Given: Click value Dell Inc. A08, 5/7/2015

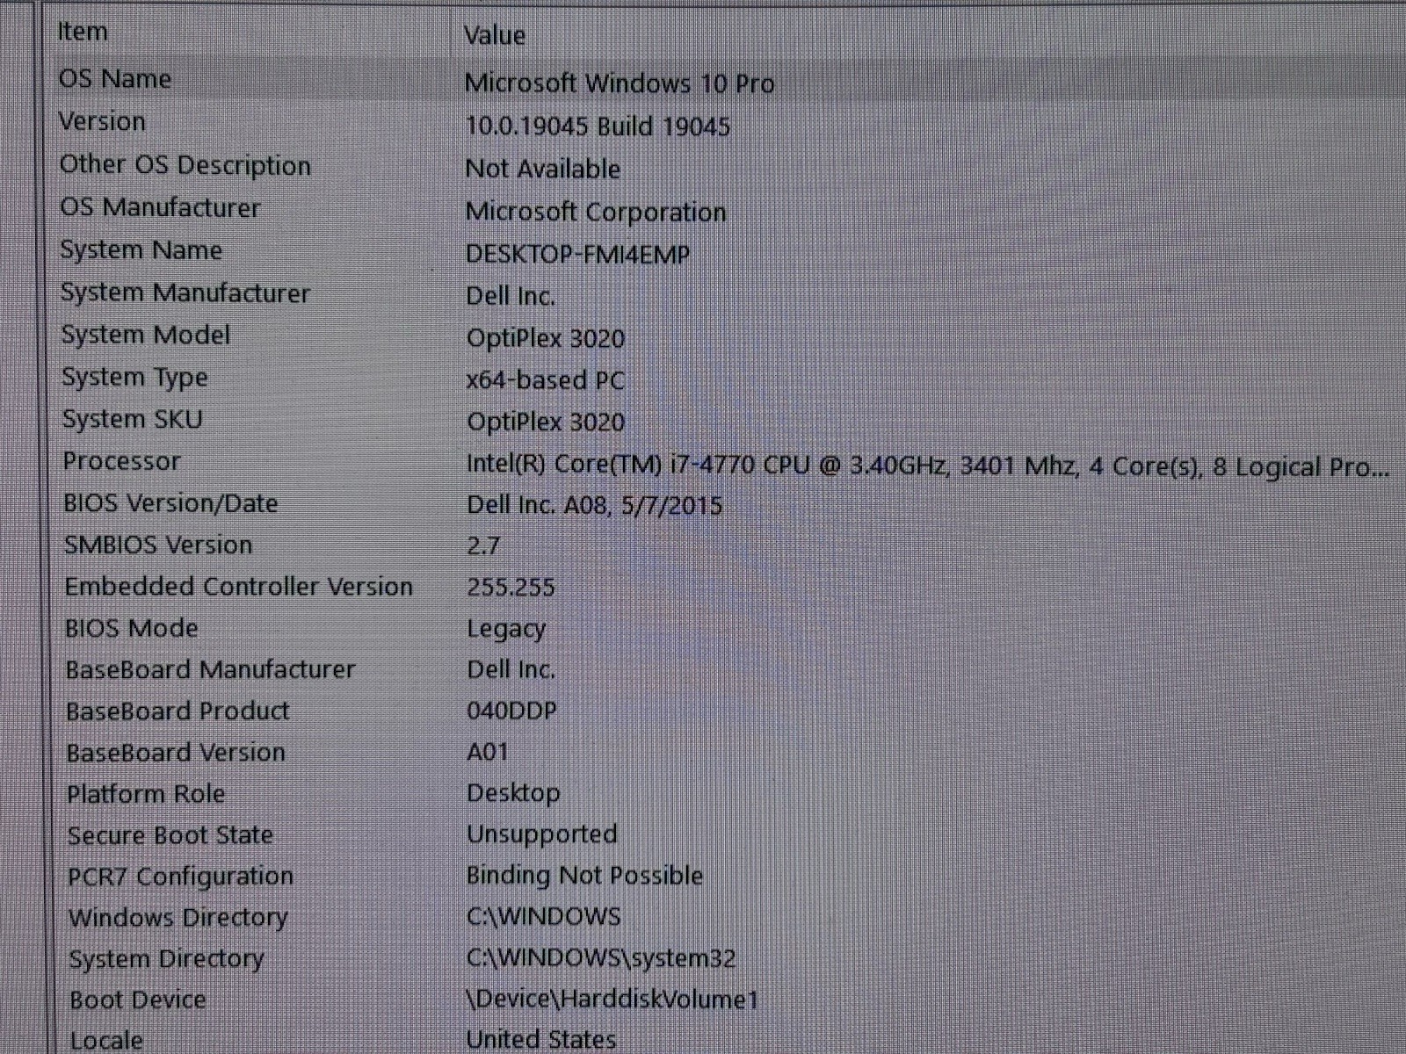Looking at the screenshot, I should [x=595, y=505].
